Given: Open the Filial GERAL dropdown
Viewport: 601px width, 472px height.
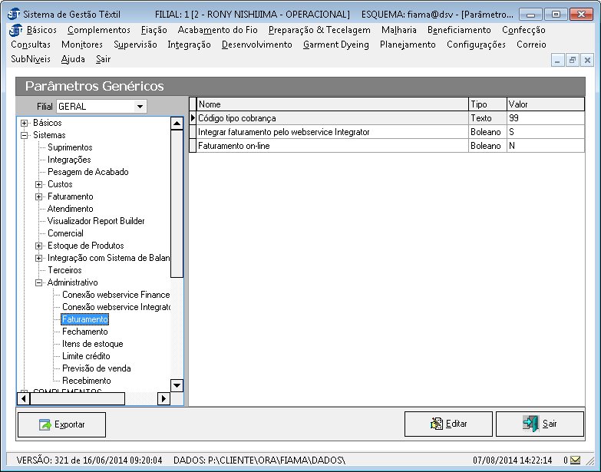Looking at the screenshot, I should click(140, 107).
